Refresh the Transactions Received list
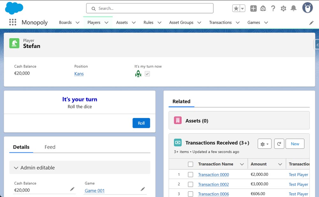Image resolution: width=319 pixels, height=197 pixels. pyautogui.click(x=279, y=144)
